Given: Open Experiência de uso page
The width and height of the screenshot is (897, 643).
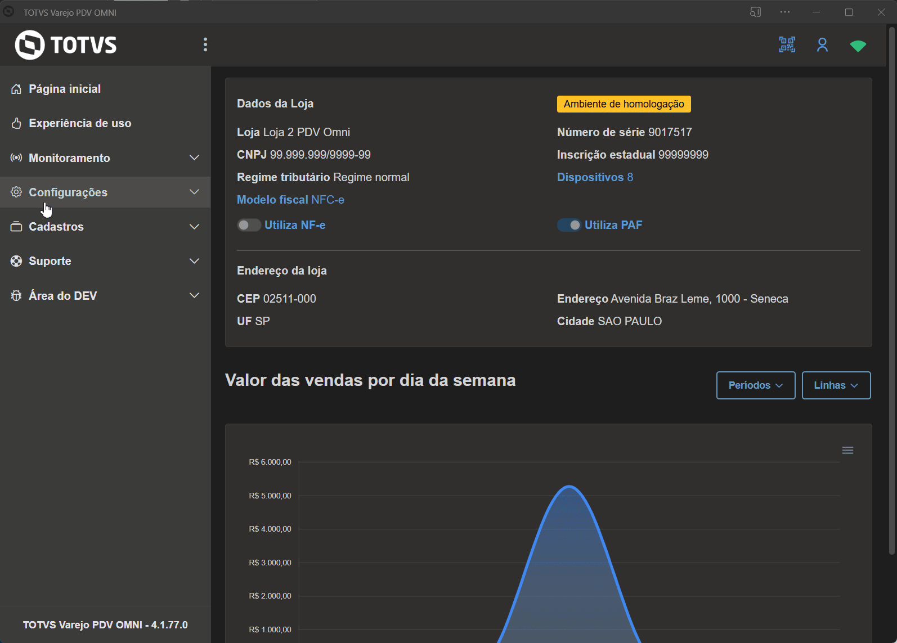Looking at the screenshot, I should click(x=105, y=123).
